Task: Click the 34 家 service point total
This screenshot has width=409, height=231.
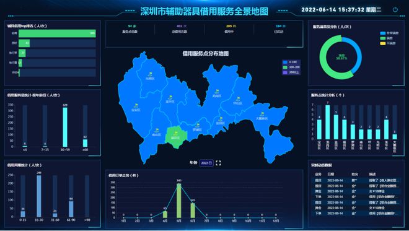Action: [x=132, y=26]
